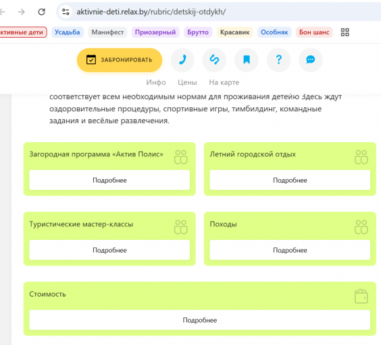This screenshot has width=381, height=345.
Task: Click the address bar URL
Action: pyautogui.click(x=151, y=11)
